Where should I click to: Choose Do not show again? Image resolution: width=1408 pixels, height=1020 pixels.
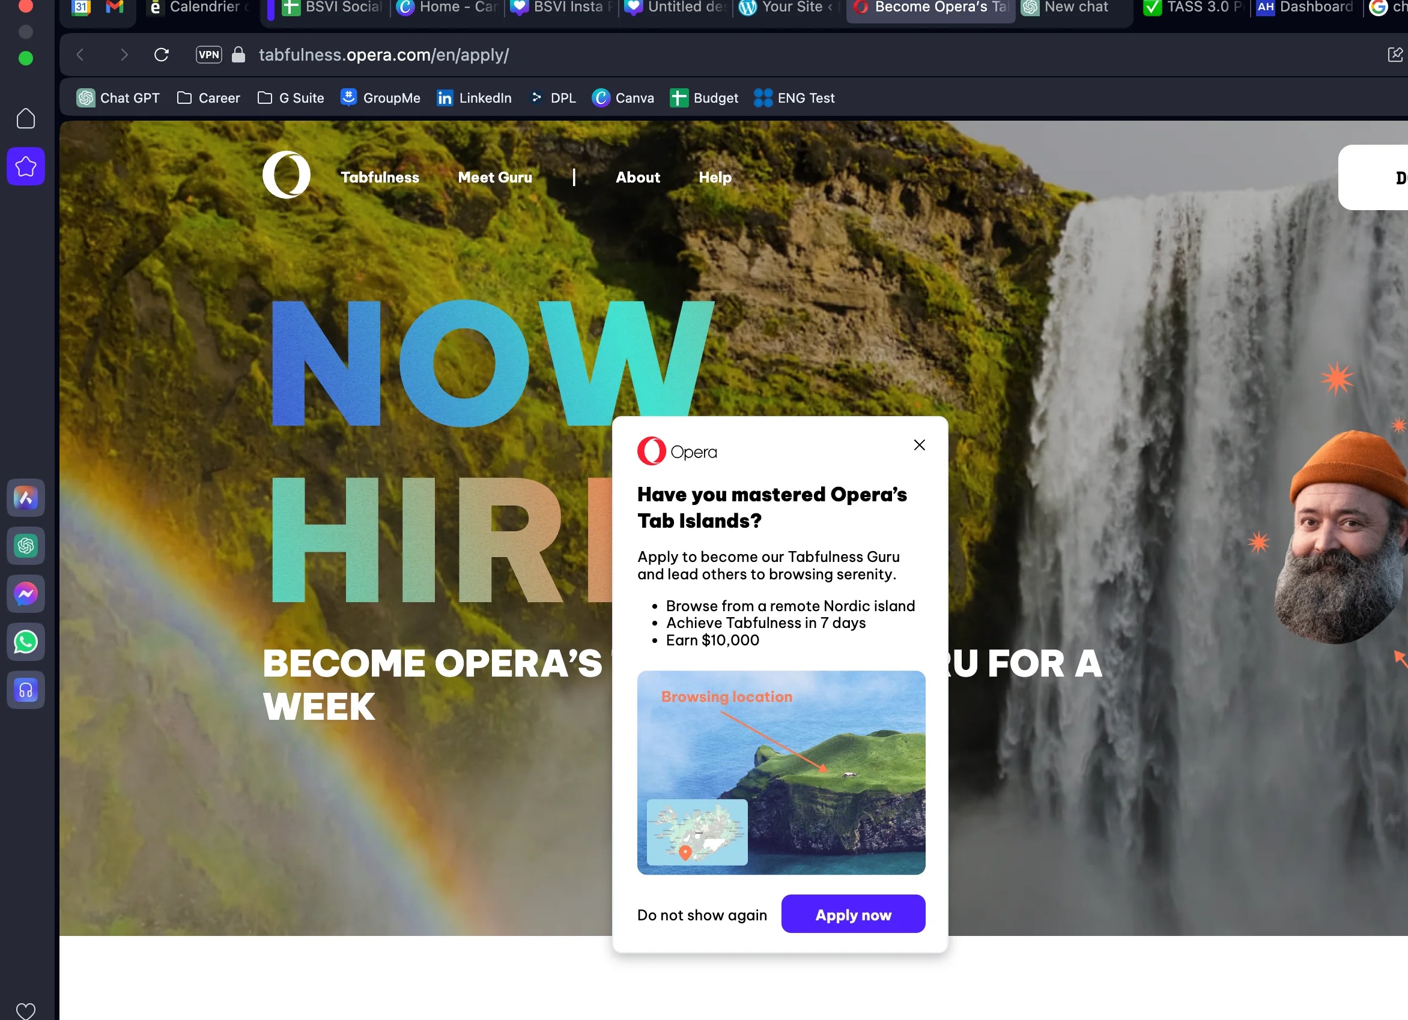(702, 915)
